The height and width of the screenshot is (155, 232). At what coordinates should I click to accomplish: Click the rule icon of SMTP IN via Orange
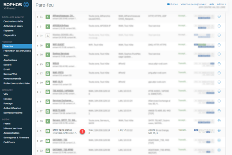[48, 131]
